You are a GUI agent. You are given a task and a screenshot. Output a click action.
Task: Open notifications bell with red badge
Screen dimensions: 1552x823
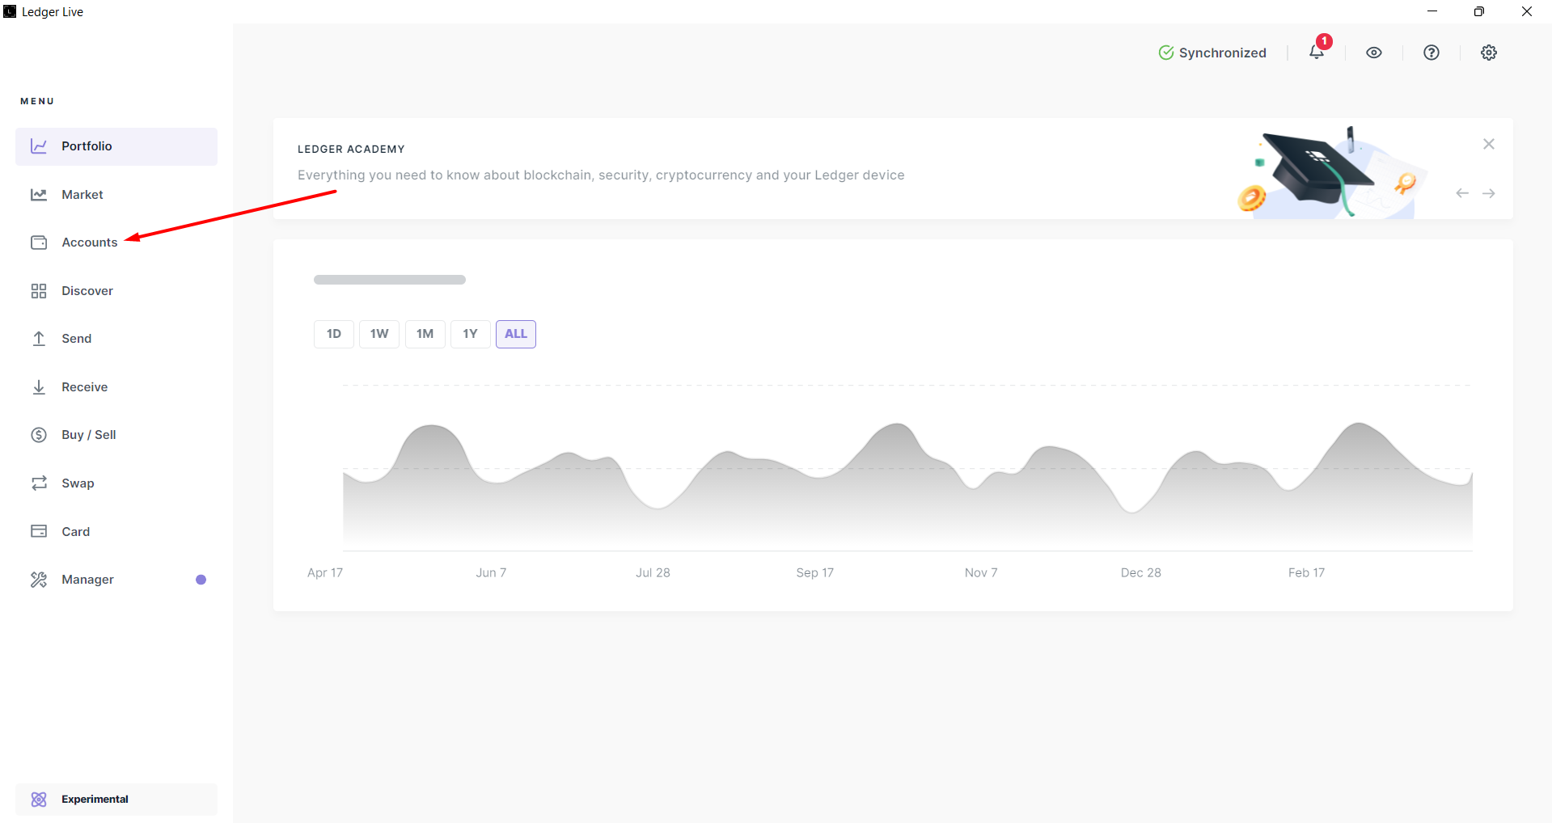tap(1317, 52)
